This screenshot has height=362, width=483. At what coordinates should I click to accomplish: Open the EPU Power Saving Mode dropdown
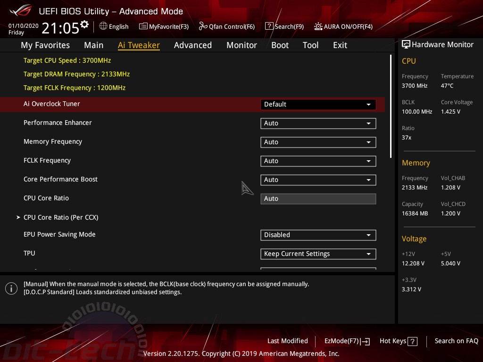pyautogui.click(x=318, y=235)
